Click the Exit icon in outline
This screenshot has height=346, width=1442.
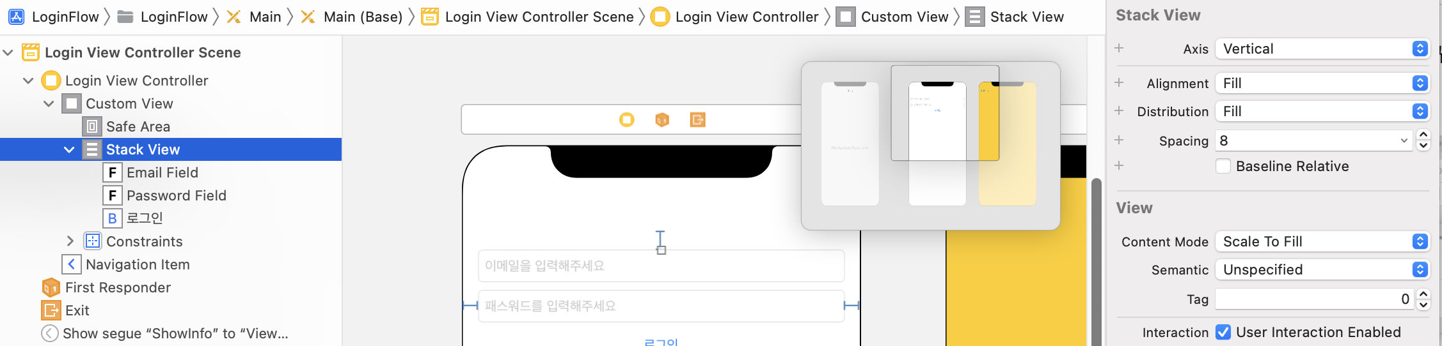pyautogui.click(x=51, y=310)
